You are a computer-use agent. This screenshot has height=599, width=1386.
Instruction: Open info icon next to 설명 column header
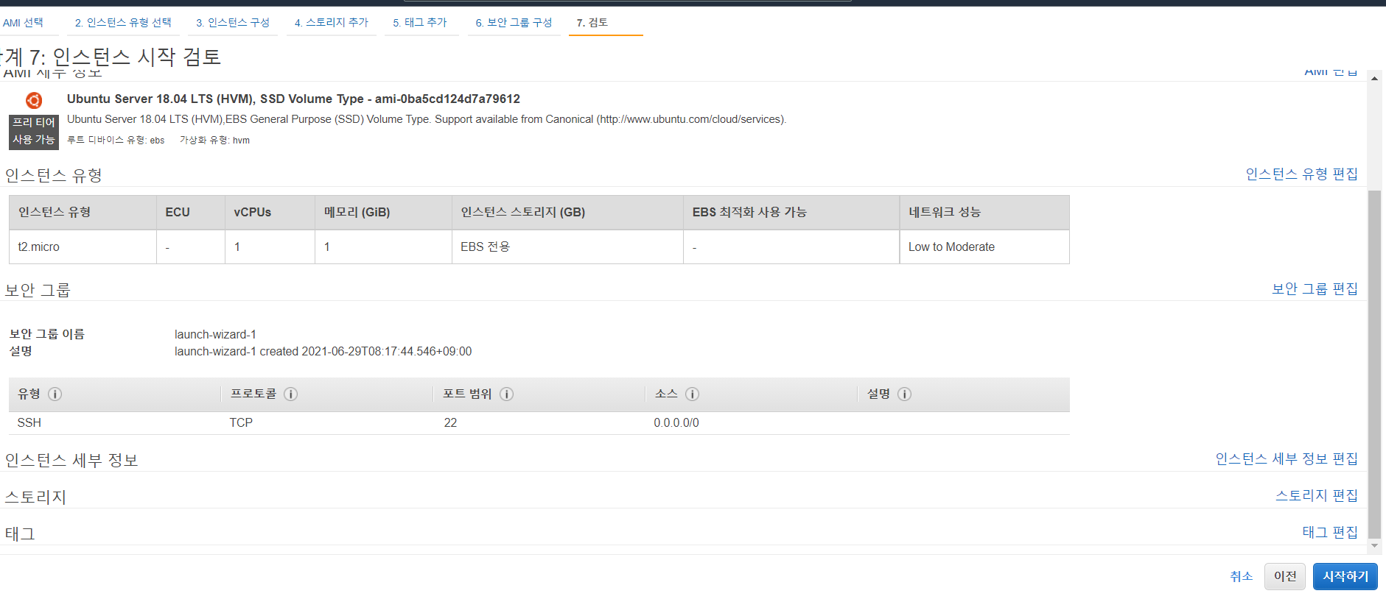[x=905, y=394]
